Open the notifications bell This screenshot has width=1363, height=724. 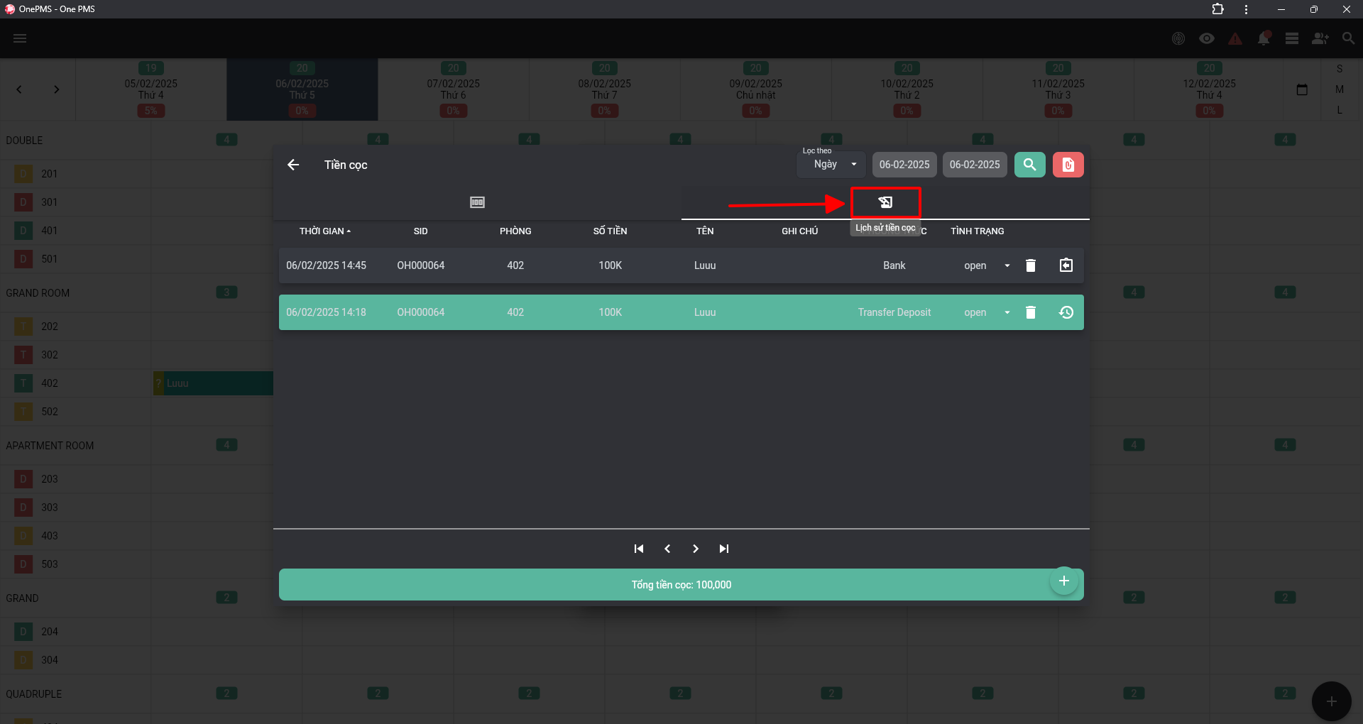tap(1264, 38)
